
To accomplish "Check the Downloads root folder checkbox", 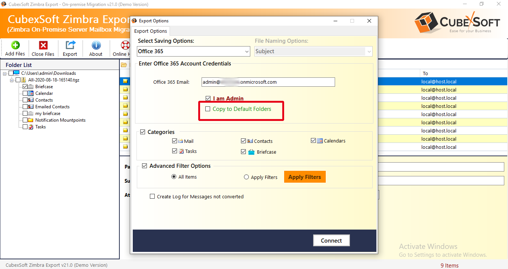I will (x=11, y=73).
